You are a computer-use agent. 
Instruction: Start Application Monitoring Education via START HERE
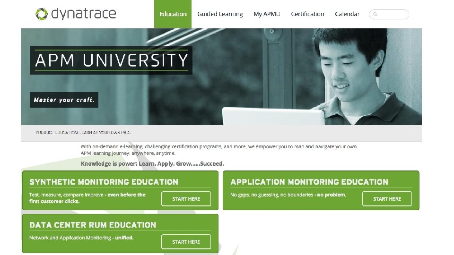[x=387, y=199]
